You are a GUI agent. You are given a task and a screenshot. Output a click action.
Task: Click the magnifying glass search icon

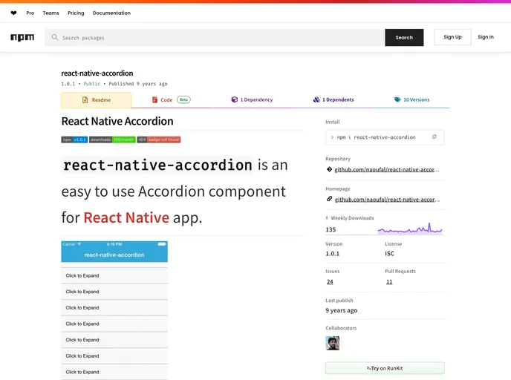click(55, 37)
